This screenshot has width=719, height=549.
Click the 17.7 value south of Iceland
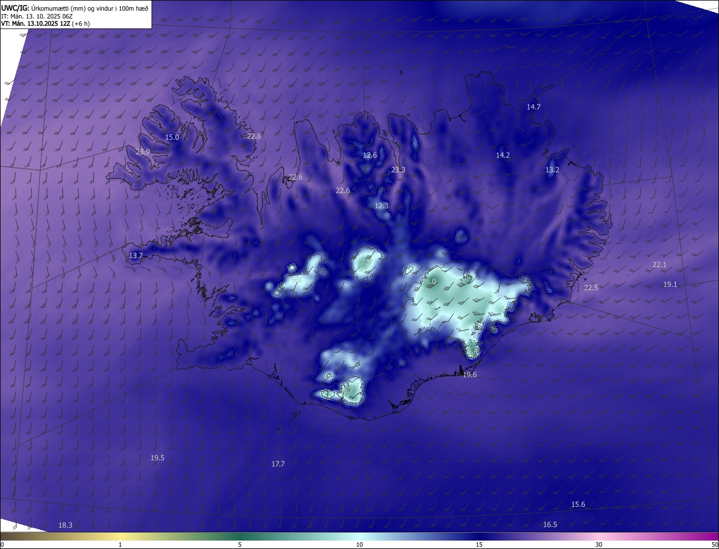tap(278, 464)
